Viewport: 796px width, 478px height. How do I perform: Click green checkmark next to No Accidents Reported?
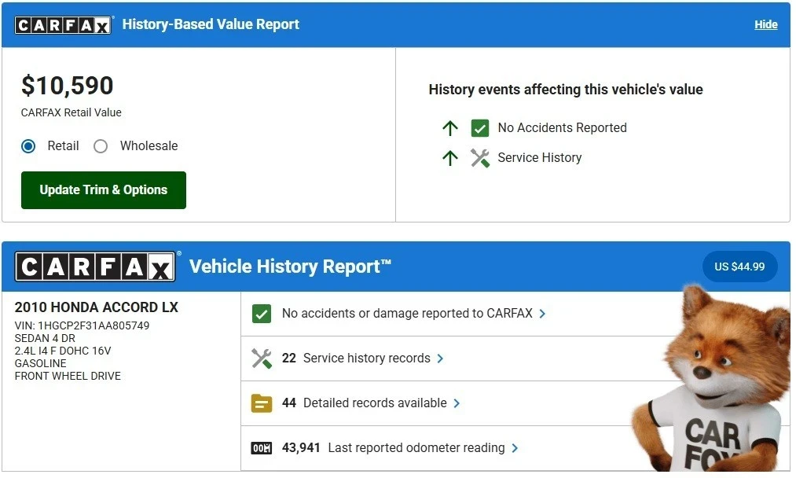point(480,128)
